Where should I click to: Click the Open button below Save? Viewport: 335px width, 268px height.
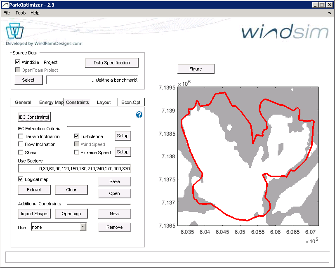(115, 193)
